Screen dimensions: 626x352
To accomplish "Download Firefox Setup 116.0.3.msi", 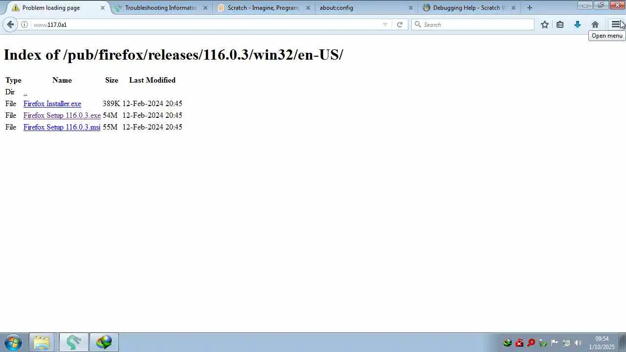I will click(62, 127).
